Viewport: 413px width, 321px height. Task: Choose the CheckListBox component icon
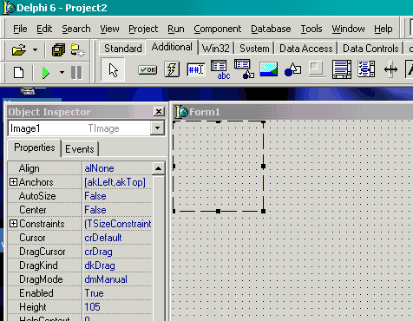[x=366, y=69]
